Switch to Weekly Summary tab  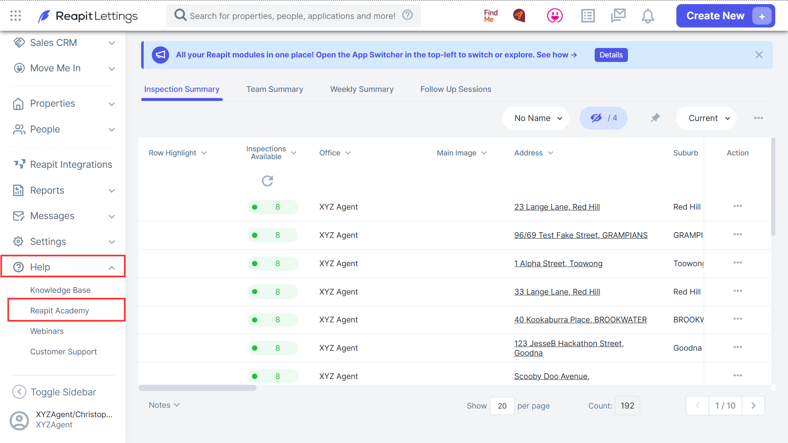tap(362, 89)
